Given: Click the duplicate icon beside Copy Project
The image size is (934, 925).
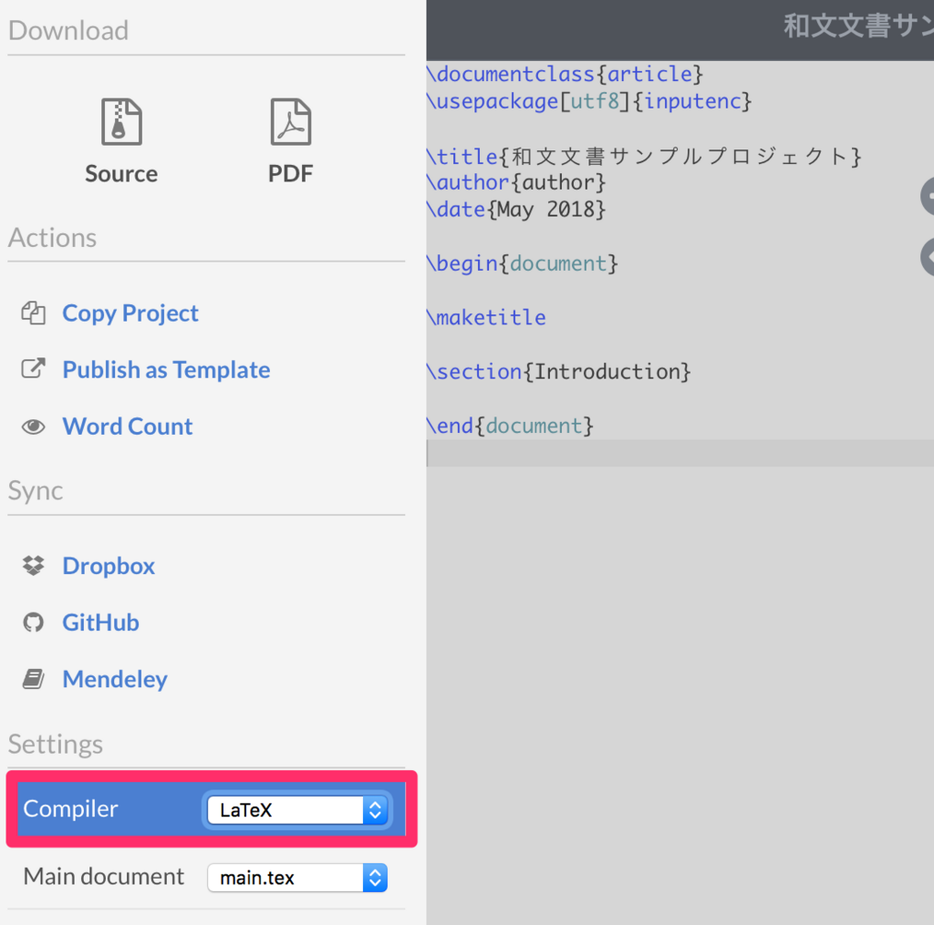Looking at the screenshot, I should (33, 313).
